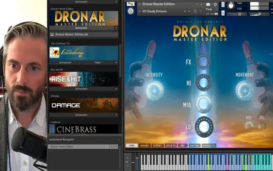The width and height of the screenshot is (273, 171).
Task: Click the Dronar Master Edition library banner
Action: [x=84, y=19]
